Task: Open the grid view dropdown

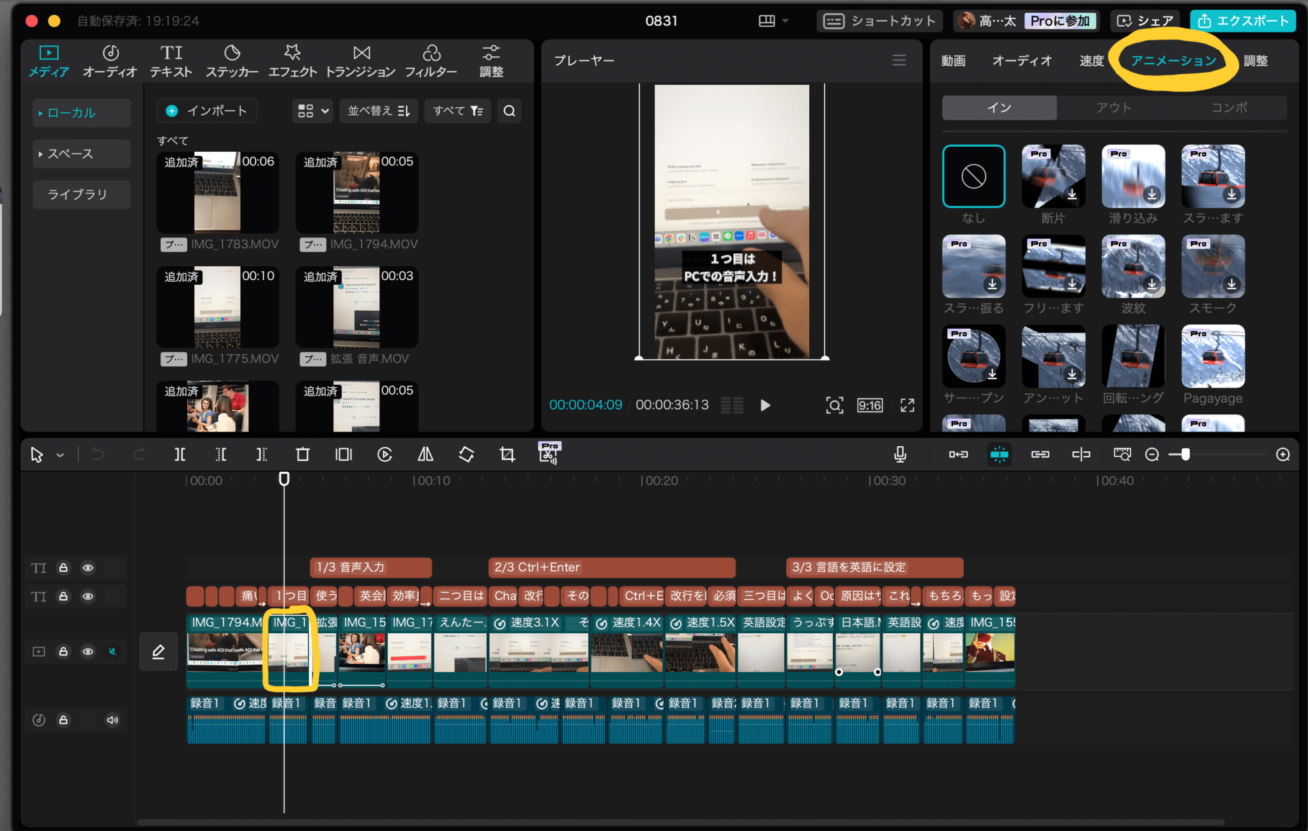Action: point(313,111)
